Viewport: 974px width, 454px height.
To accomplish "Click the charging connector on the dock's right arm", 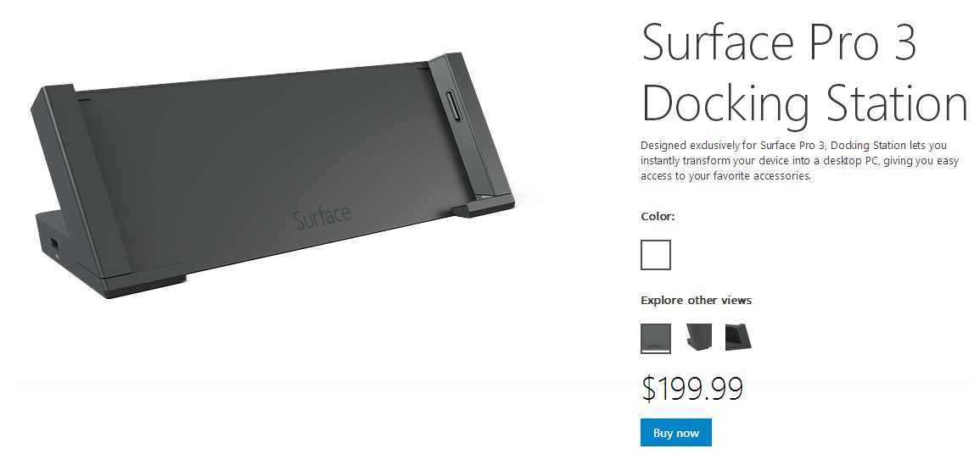I will point(451,110).
